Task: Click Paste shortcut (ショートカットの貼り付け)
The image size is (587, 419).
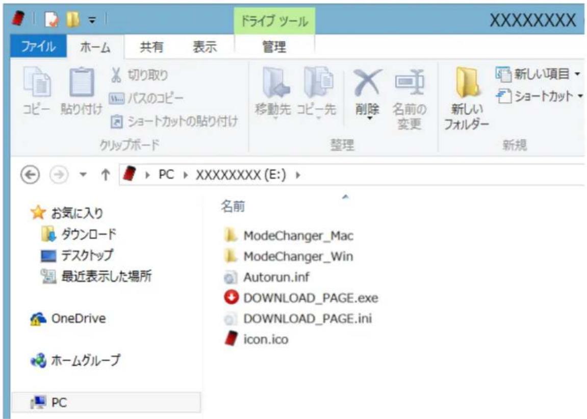Action: tap(174, 122)
